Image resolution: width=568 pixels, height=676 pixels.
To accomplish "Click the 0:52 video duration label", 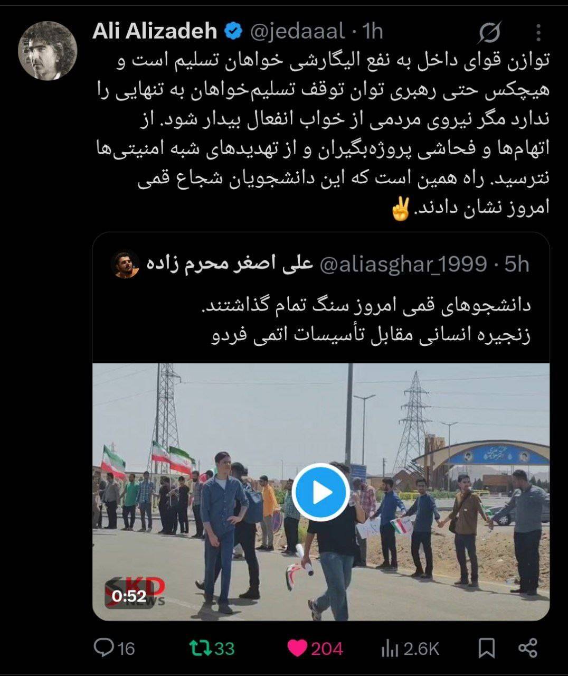I will click(129, 596).
